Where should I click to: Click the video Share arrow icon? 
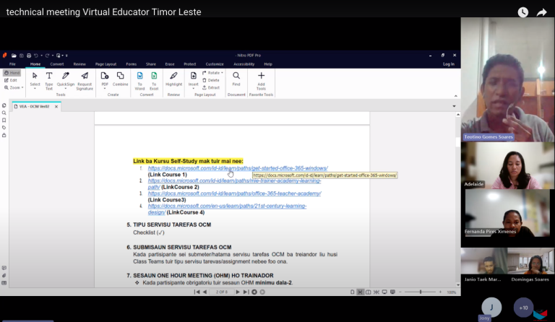click(541, 12)
